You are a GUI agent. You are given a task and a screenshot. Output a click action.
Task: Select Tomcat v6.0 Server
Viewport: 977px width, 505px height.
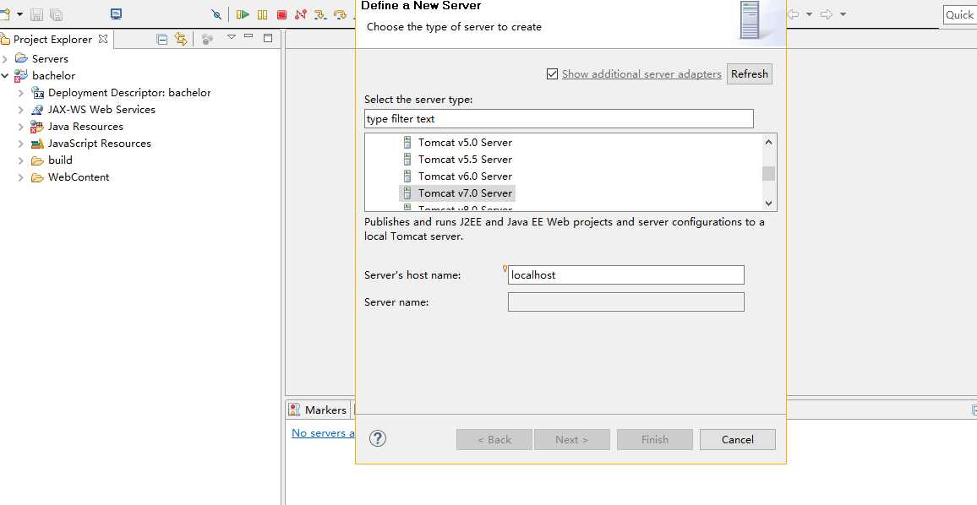pyautogui.click(x=465, y=176)
